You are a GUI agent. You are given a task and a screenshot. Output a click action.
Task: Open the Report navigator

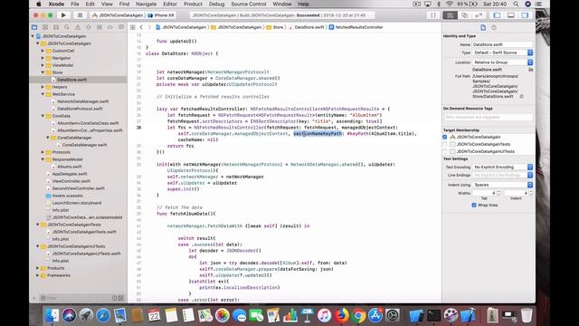(x=121, y=27)
